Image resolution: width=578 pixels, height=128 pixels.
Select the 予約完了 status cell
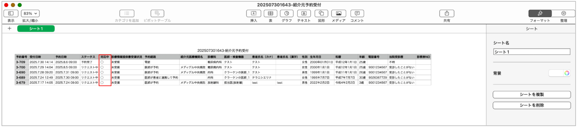point(89,62)
